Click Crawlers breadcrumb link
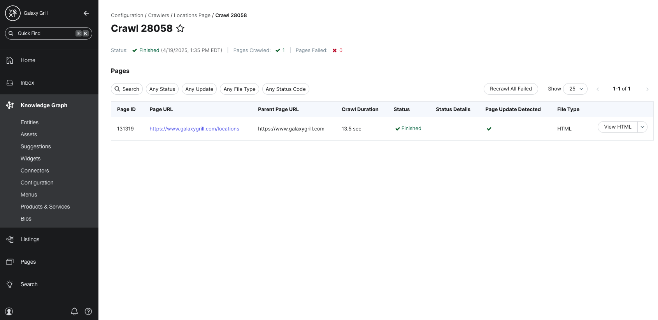 159,16
